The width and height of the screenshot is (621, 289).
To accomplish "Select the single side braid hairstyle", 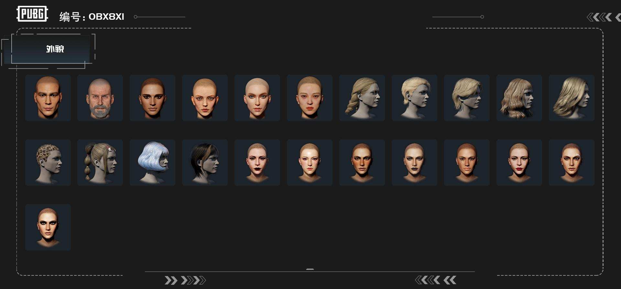I will coord(362,98).
